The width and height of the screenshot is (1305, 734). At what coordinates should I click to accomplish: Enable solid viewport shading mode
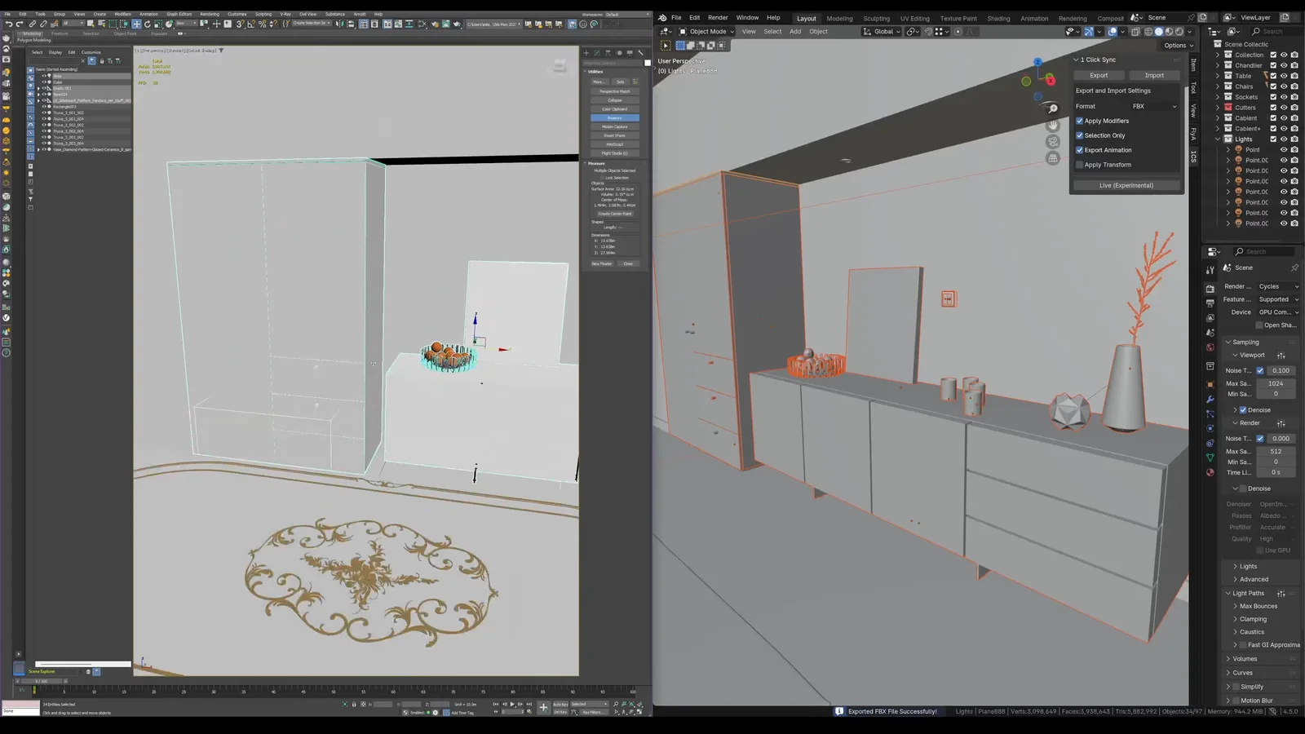1158,32
